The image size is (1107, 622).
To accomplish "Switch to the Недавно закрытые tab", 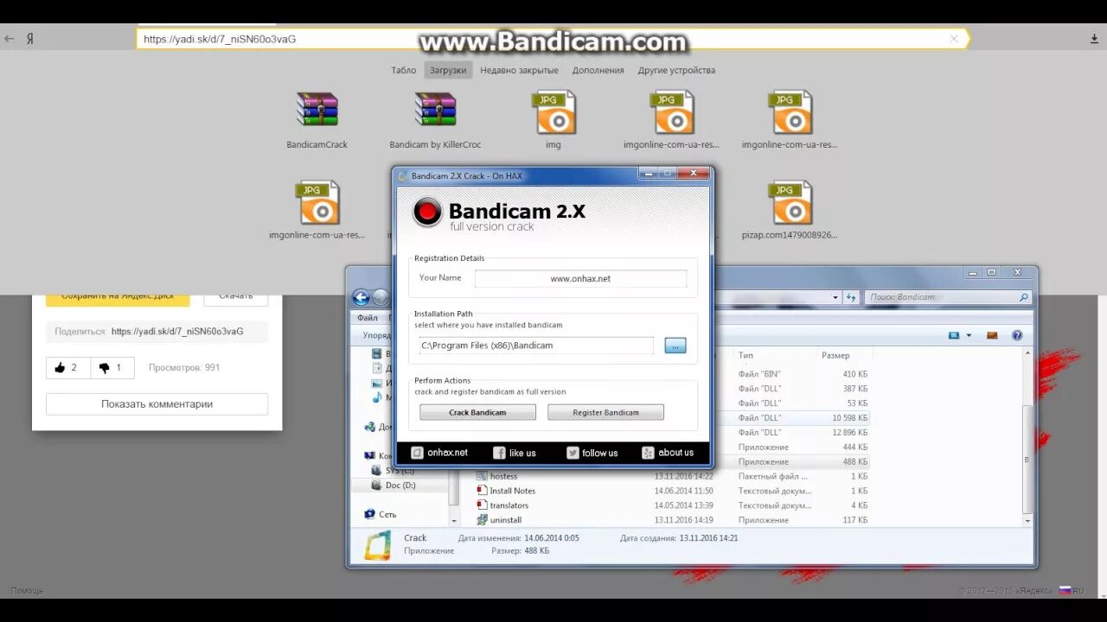I will click(519, 71).
